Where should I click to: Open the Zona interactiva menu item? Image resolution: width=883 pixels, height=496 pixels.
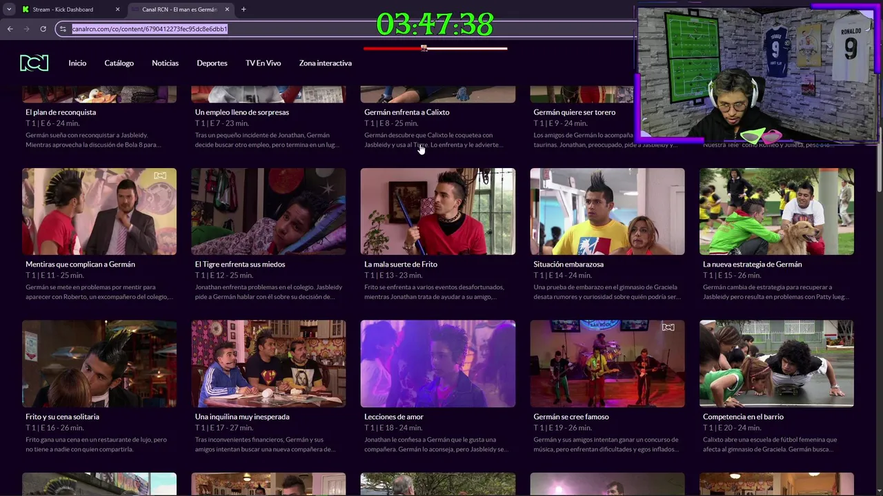click(x=325, y=63)
